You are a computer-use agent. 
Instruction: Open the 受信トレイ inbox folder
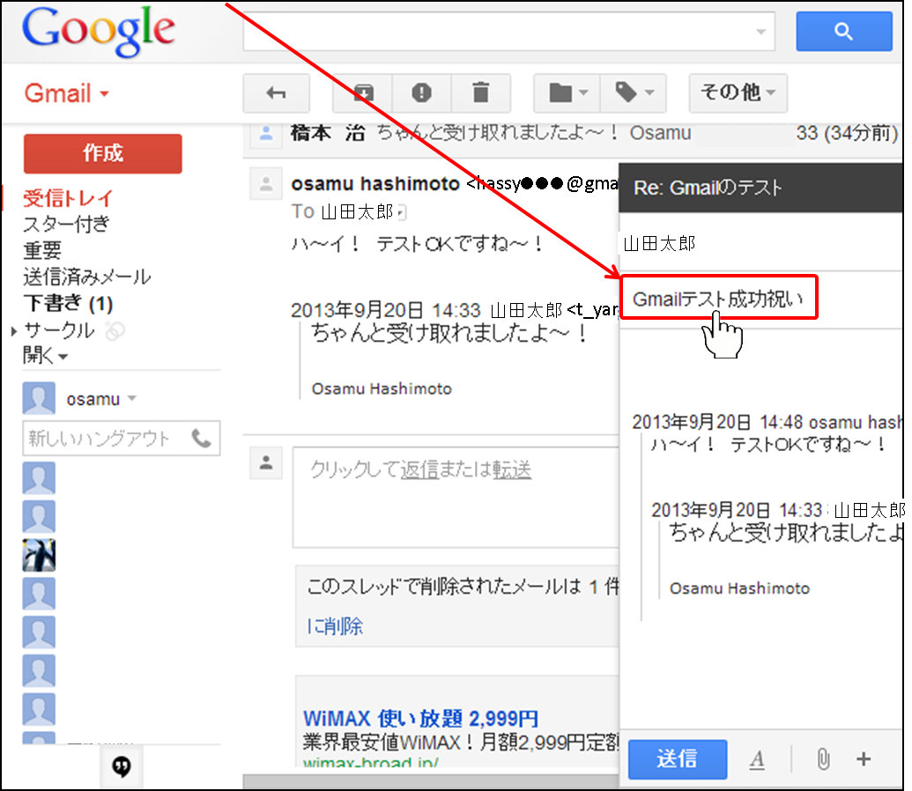click(68, 198)
